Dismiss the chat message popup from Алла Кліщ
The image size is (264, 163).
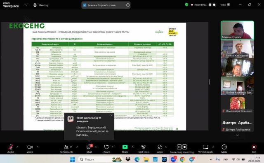coord(111,115)
